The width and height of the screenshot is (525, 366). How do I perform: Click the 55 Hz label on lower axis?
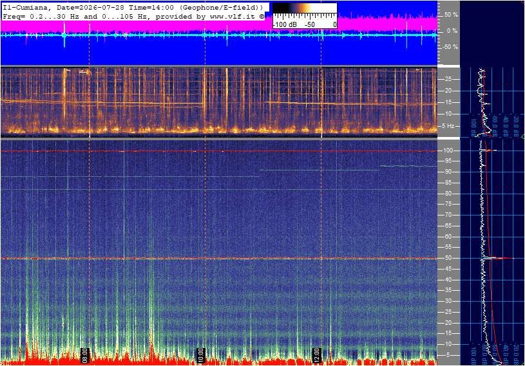point(448,248)
